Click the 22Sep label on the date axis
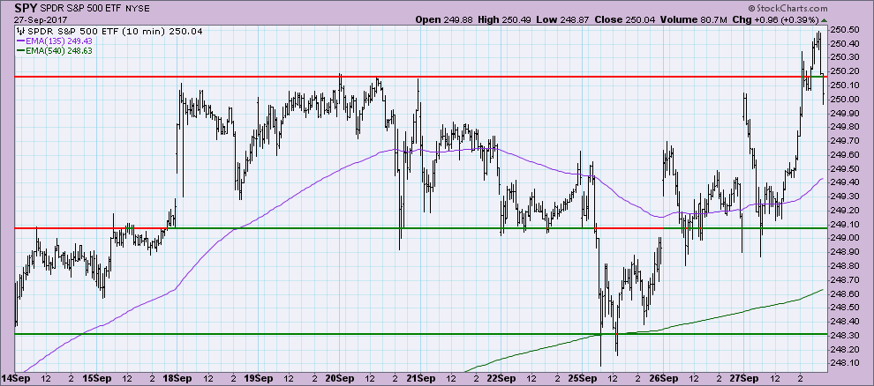Screen dimensions: 874x386 (500, 379)
